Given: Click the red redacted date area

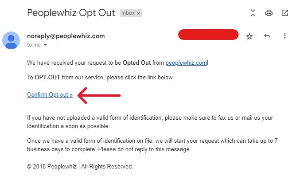Looking at the screenshot, I should [208, 35].
